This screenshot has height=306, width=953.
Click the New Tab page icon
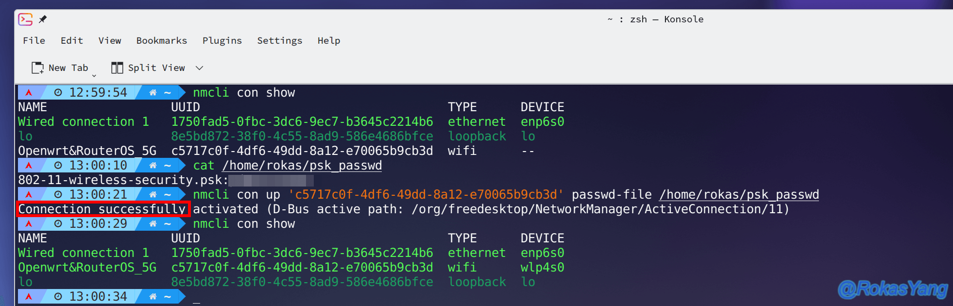tap(37, 68)
